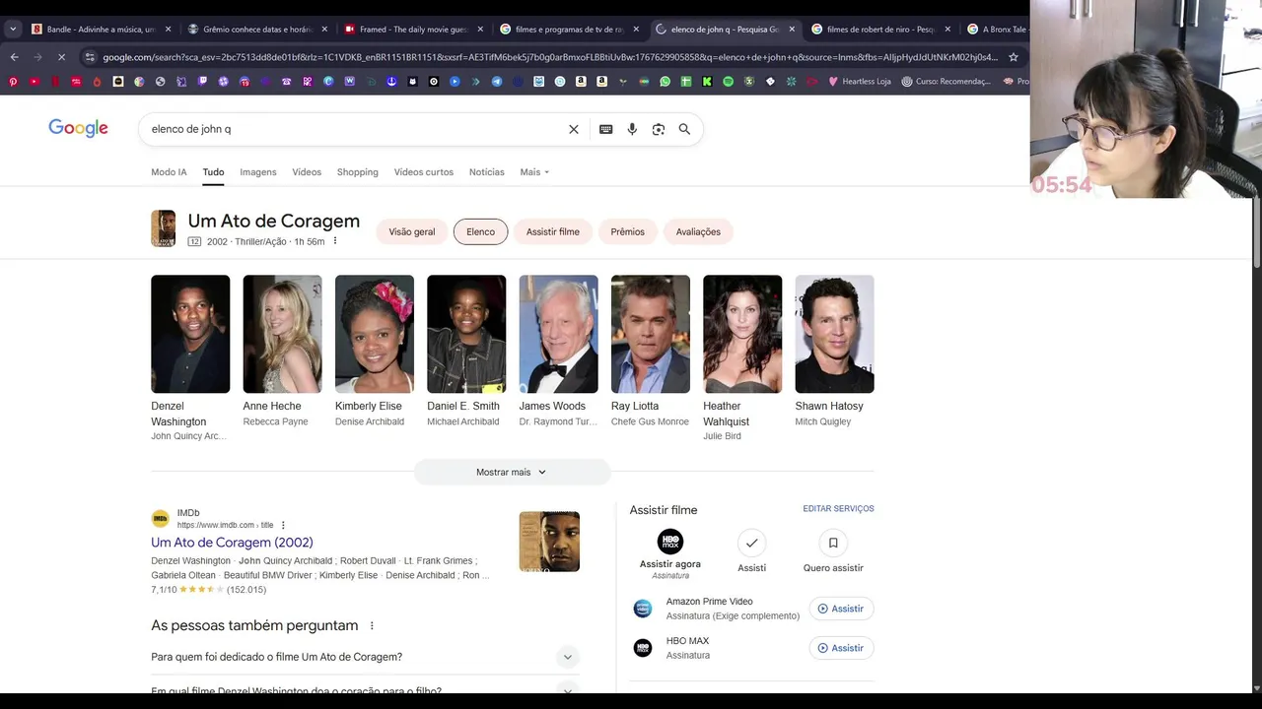Select the Visão geral chip

(412, 231)
